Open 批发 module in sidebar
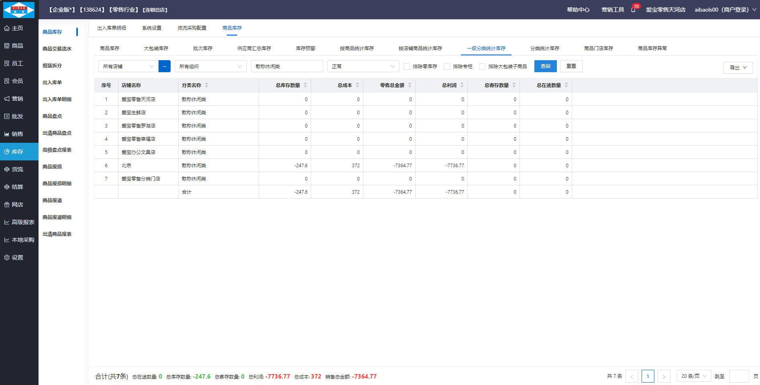This screenshot has width=760, height=385. click(x=19, y=116)
